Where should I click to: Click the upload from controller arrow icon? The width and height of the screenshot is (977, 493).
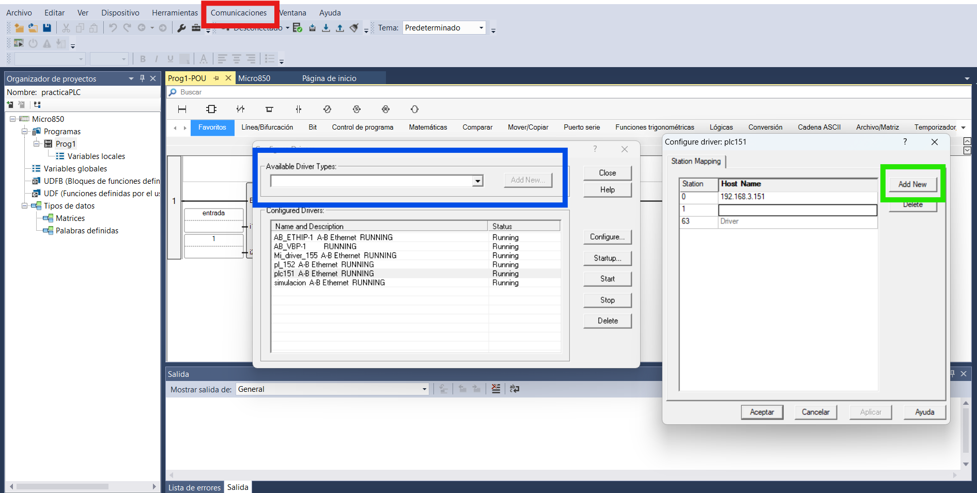pos(340,28)
